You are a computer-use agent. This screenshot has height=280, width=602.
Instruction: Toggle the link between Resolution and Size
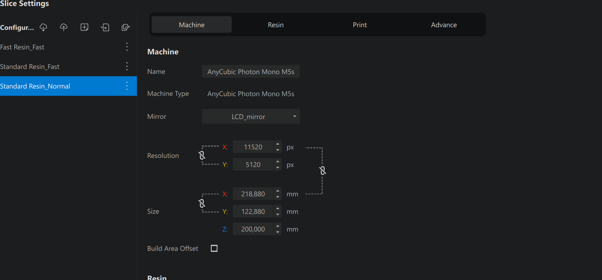322,171
